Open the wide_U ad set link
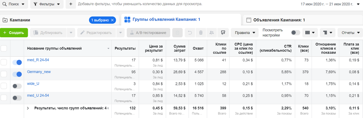This screenshot has height=118, width=363. (x=33, y=84)
